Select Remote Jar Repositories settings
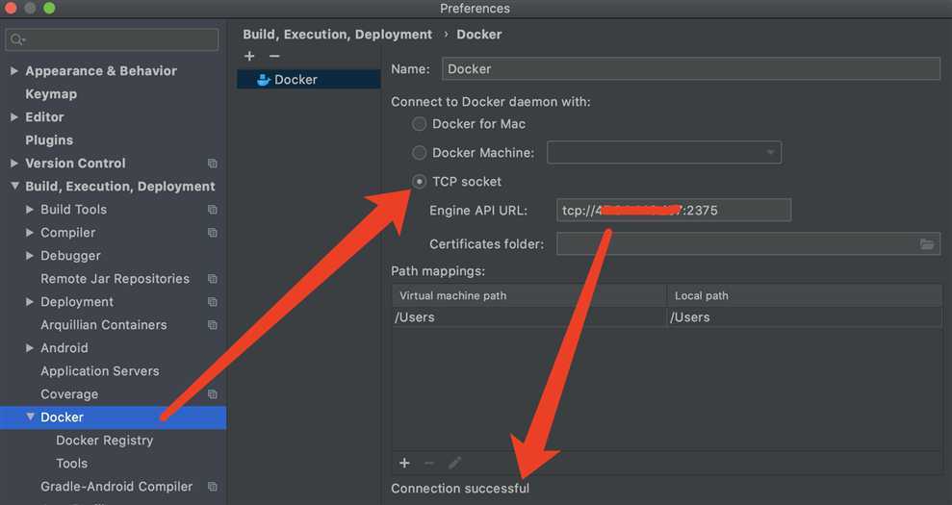 point(115,279)
